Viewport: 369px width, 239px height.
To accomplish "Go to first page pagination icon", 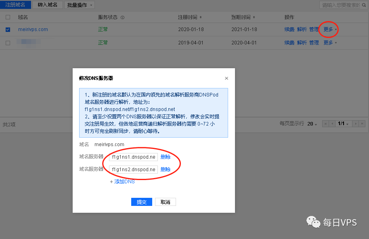I will [x=325, y=124].
